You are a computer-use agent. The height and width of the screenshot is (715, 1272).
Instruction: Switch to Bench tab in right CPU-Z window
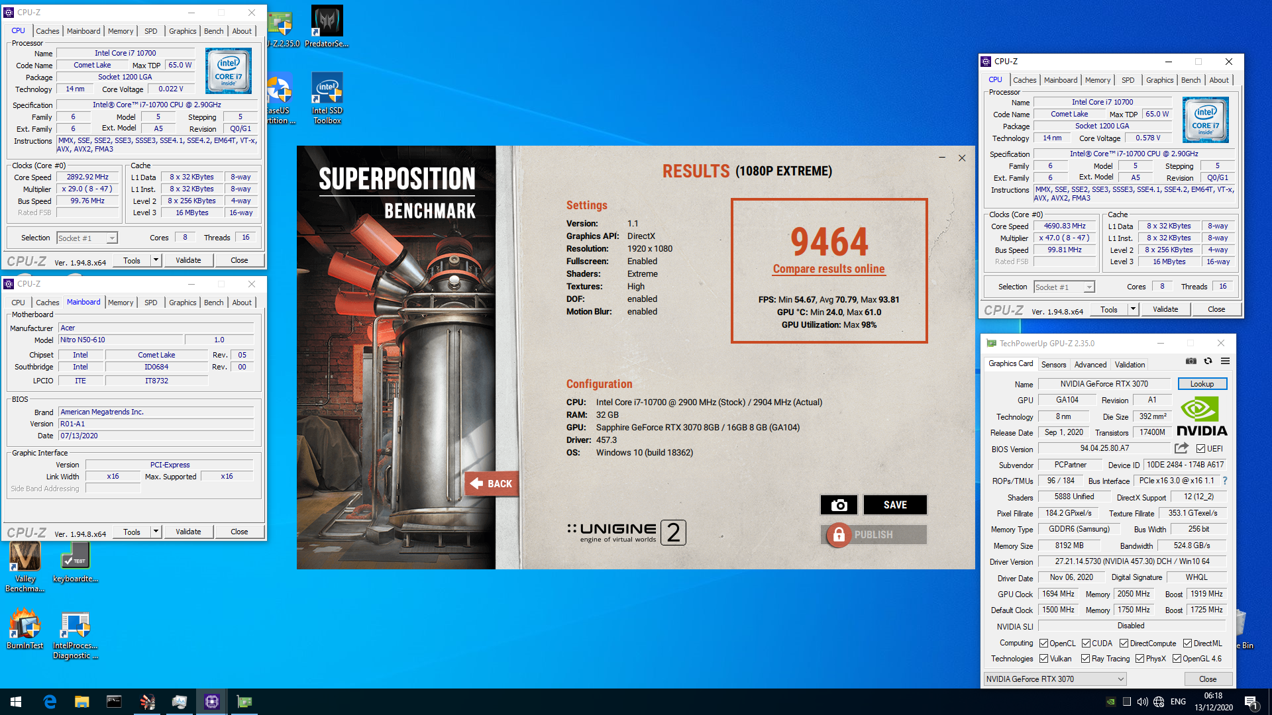click(1191, 80)
